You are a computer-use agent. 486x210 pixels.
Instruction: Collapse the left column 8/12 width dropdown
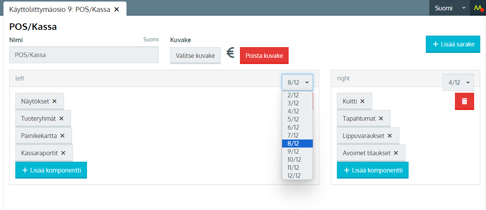click(x=297, y=82)
